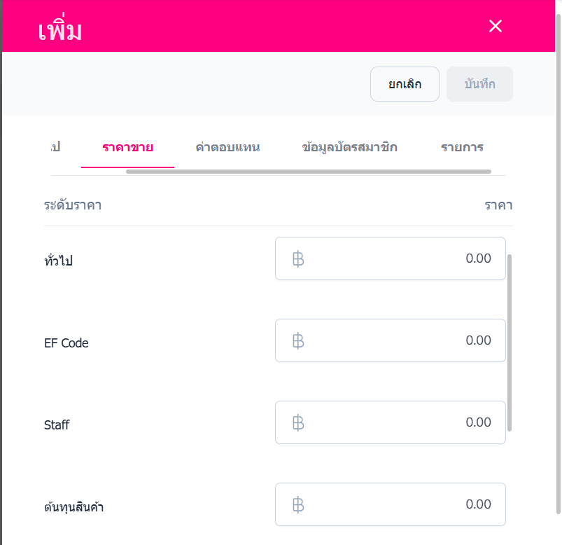Click the baht icon in EF Code price
The height and width of the screenshot is (545, 562).
[298, 341]
